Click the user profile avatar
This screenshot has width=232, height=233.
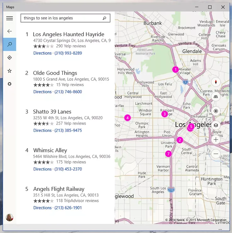9,217
